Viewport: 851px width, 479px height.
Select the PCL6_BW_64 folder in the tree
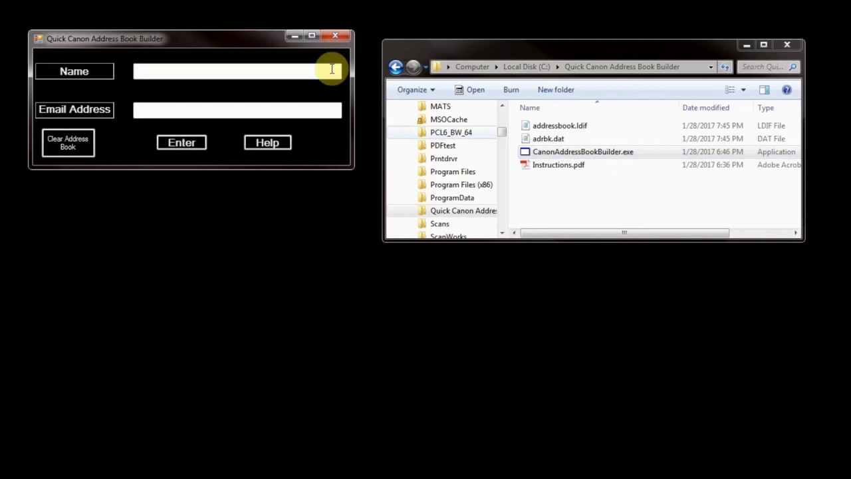451,132
